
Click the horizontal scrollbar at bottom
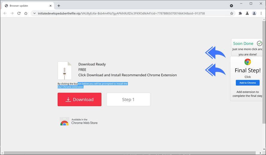(x=130, y=153)
